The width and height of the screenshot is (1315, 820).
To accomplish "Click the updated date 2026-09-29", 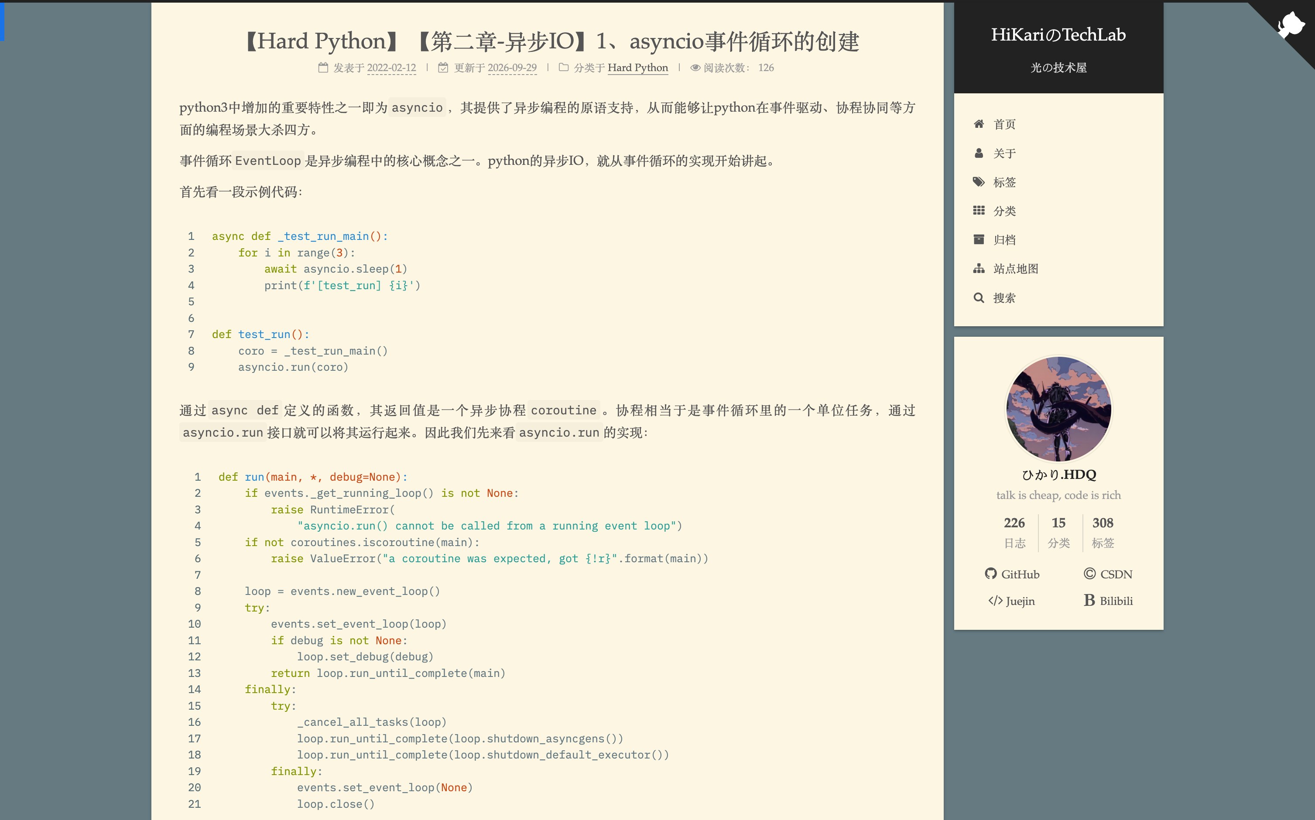I will [512, 68].
